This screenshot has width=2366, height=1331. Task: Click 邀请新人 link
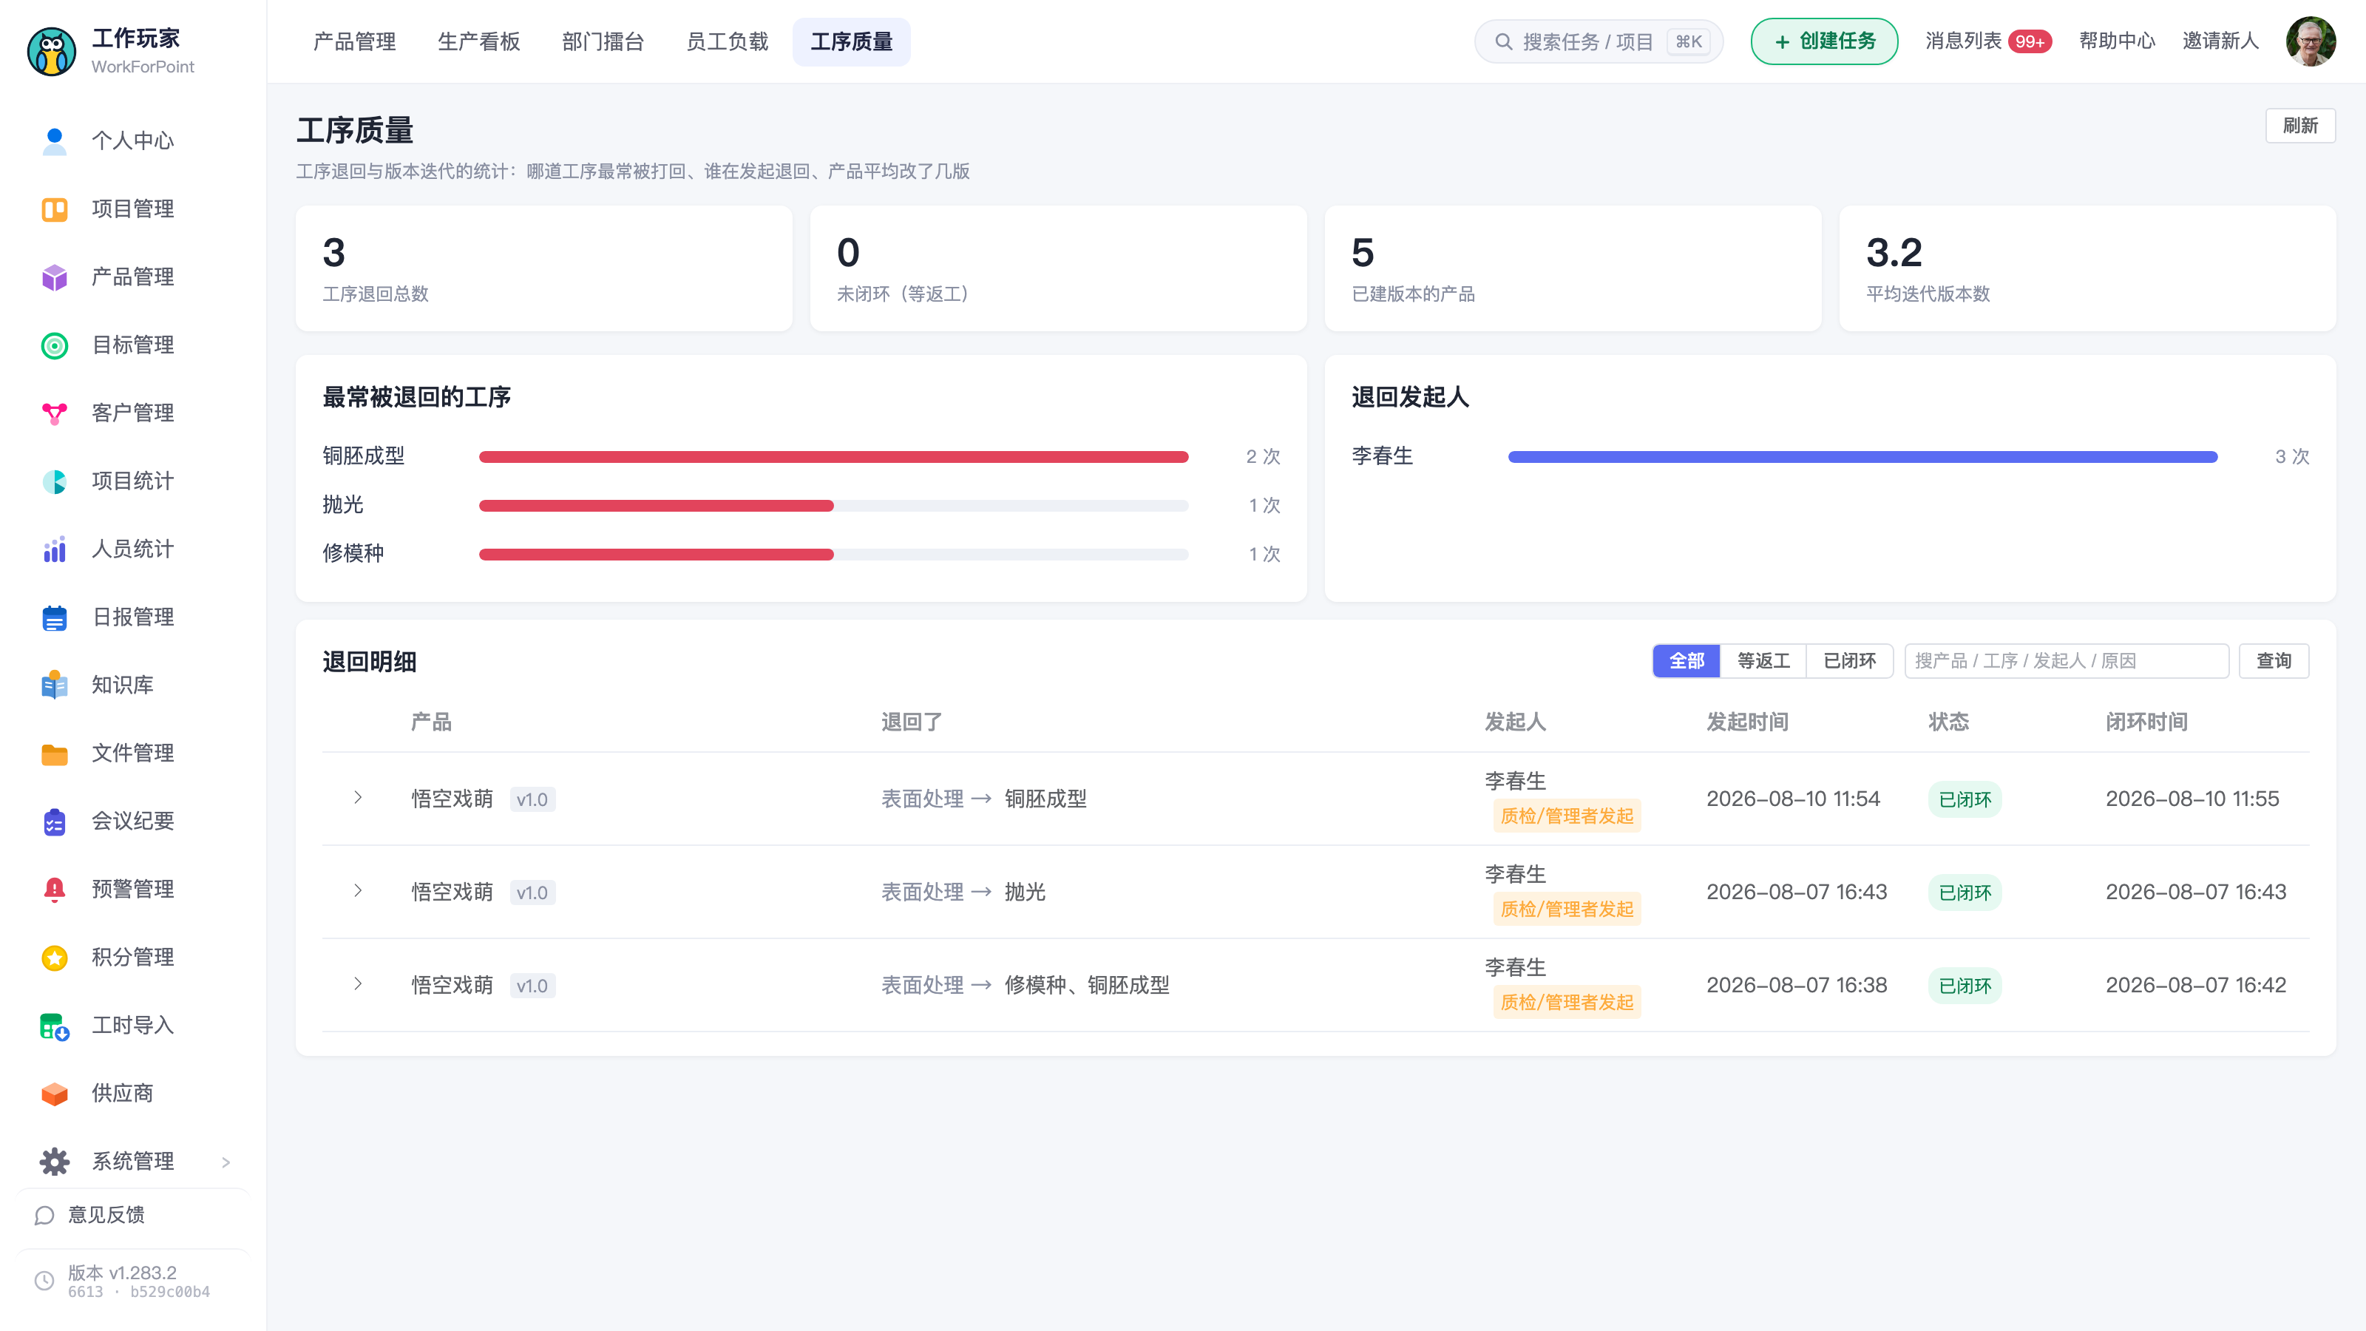[2220, 41]
